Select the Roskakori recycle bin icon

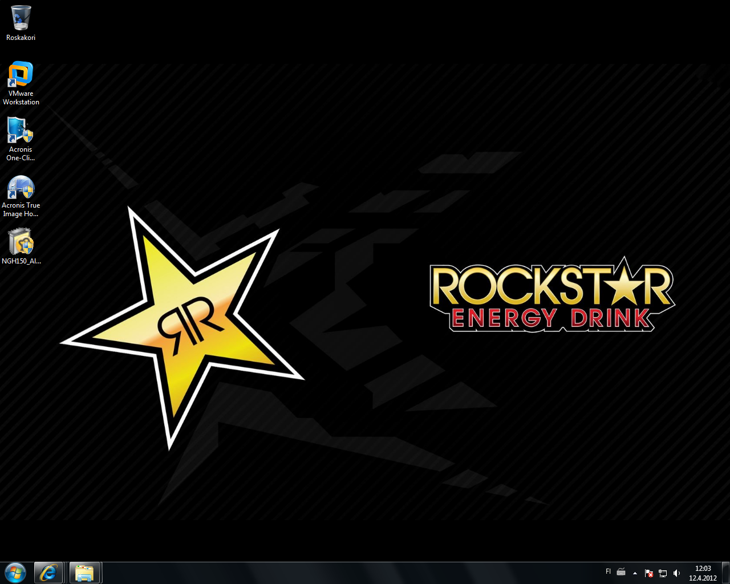click(x=21, y=23)
